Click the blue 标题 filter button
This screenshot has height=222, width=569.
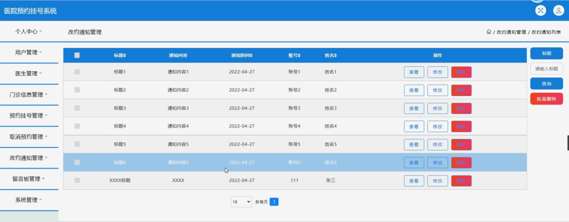(x=547, y=53)
